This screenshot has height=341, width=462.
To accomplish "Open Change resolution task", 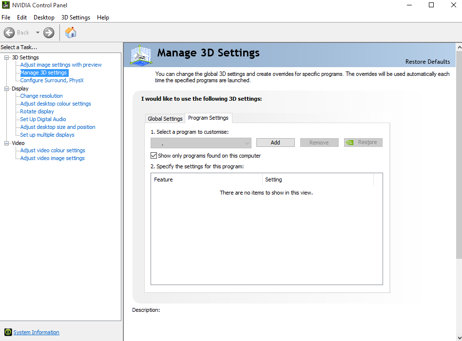I will pos(41,96).
